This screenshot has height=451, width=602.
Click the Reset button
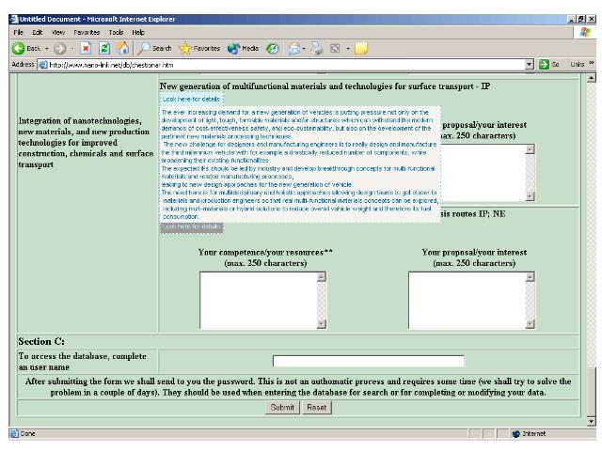(x=316, y=407)
